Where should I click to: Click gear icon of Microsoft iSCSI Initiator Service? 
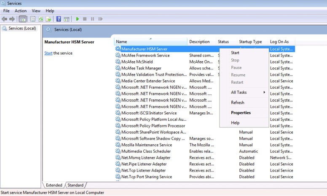tap(118, 113)
